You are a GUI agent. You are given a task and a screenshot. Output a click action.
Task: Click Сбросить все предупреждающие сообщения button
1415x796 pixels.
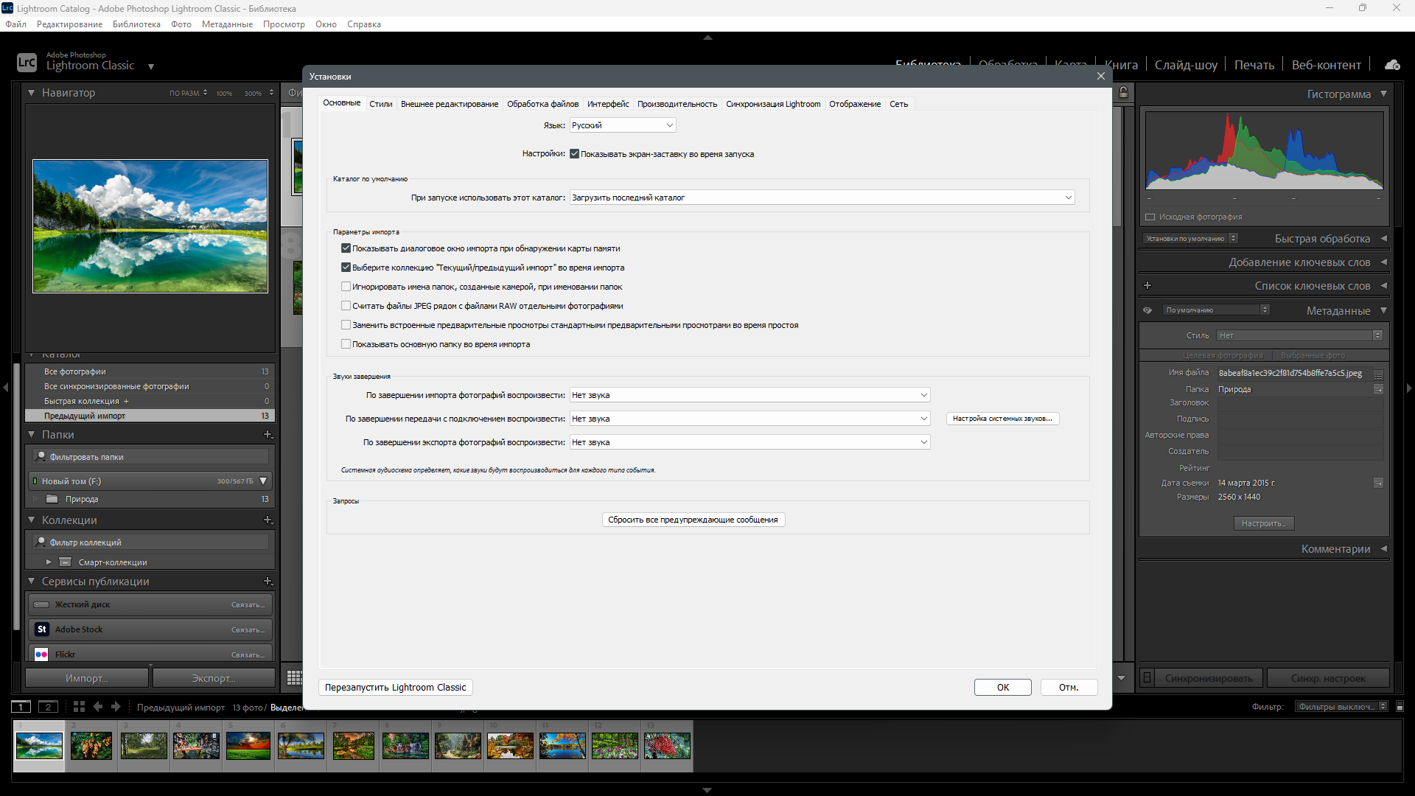click(693, 520)
